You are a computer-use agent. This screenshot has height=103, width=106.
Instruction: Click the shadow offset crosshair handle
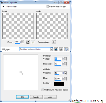(x=21, y=73)
